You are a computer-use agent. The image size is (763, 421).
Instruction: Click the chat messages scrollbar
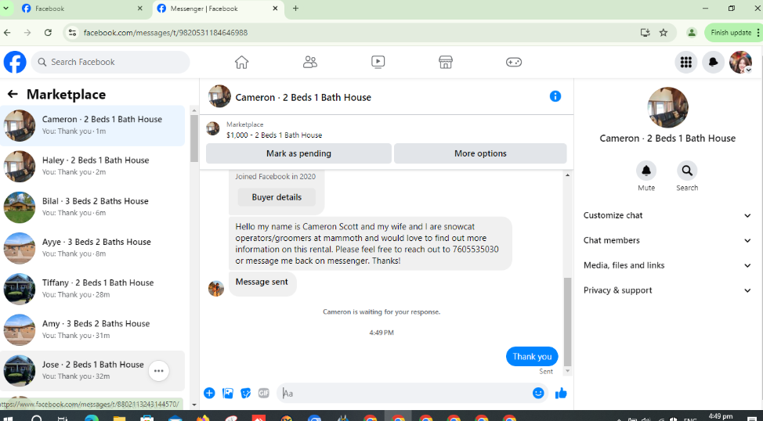pos(567,322)
